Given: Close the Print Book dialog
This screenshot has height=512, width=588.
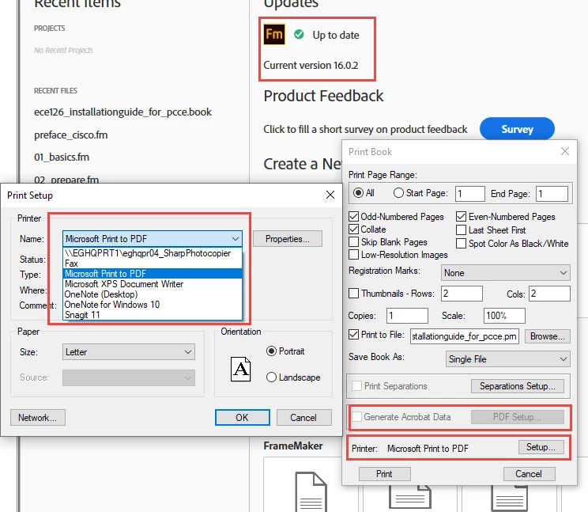Looking at the screenshot, I should (565, 151).
